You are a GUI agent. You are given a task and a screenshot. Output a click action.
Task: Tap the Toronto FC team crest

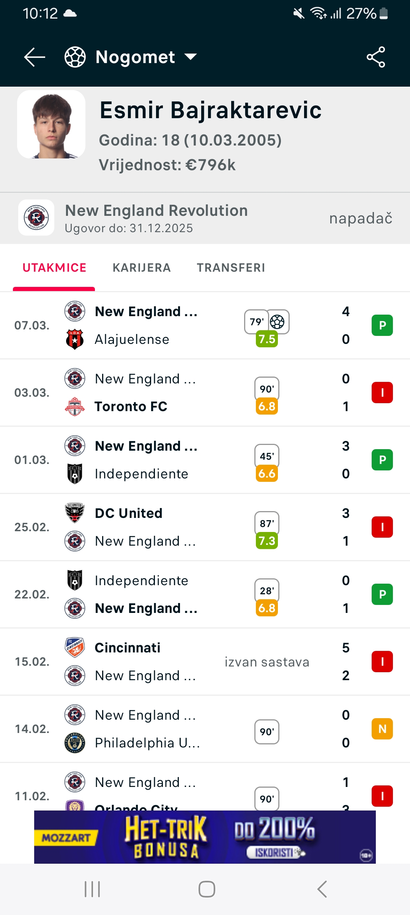click(75, 407)
